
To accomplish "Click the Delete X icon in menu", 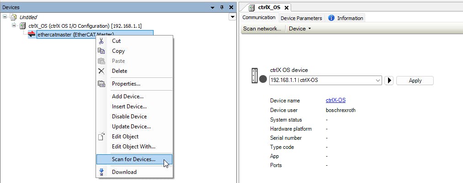I will point(101,71).
